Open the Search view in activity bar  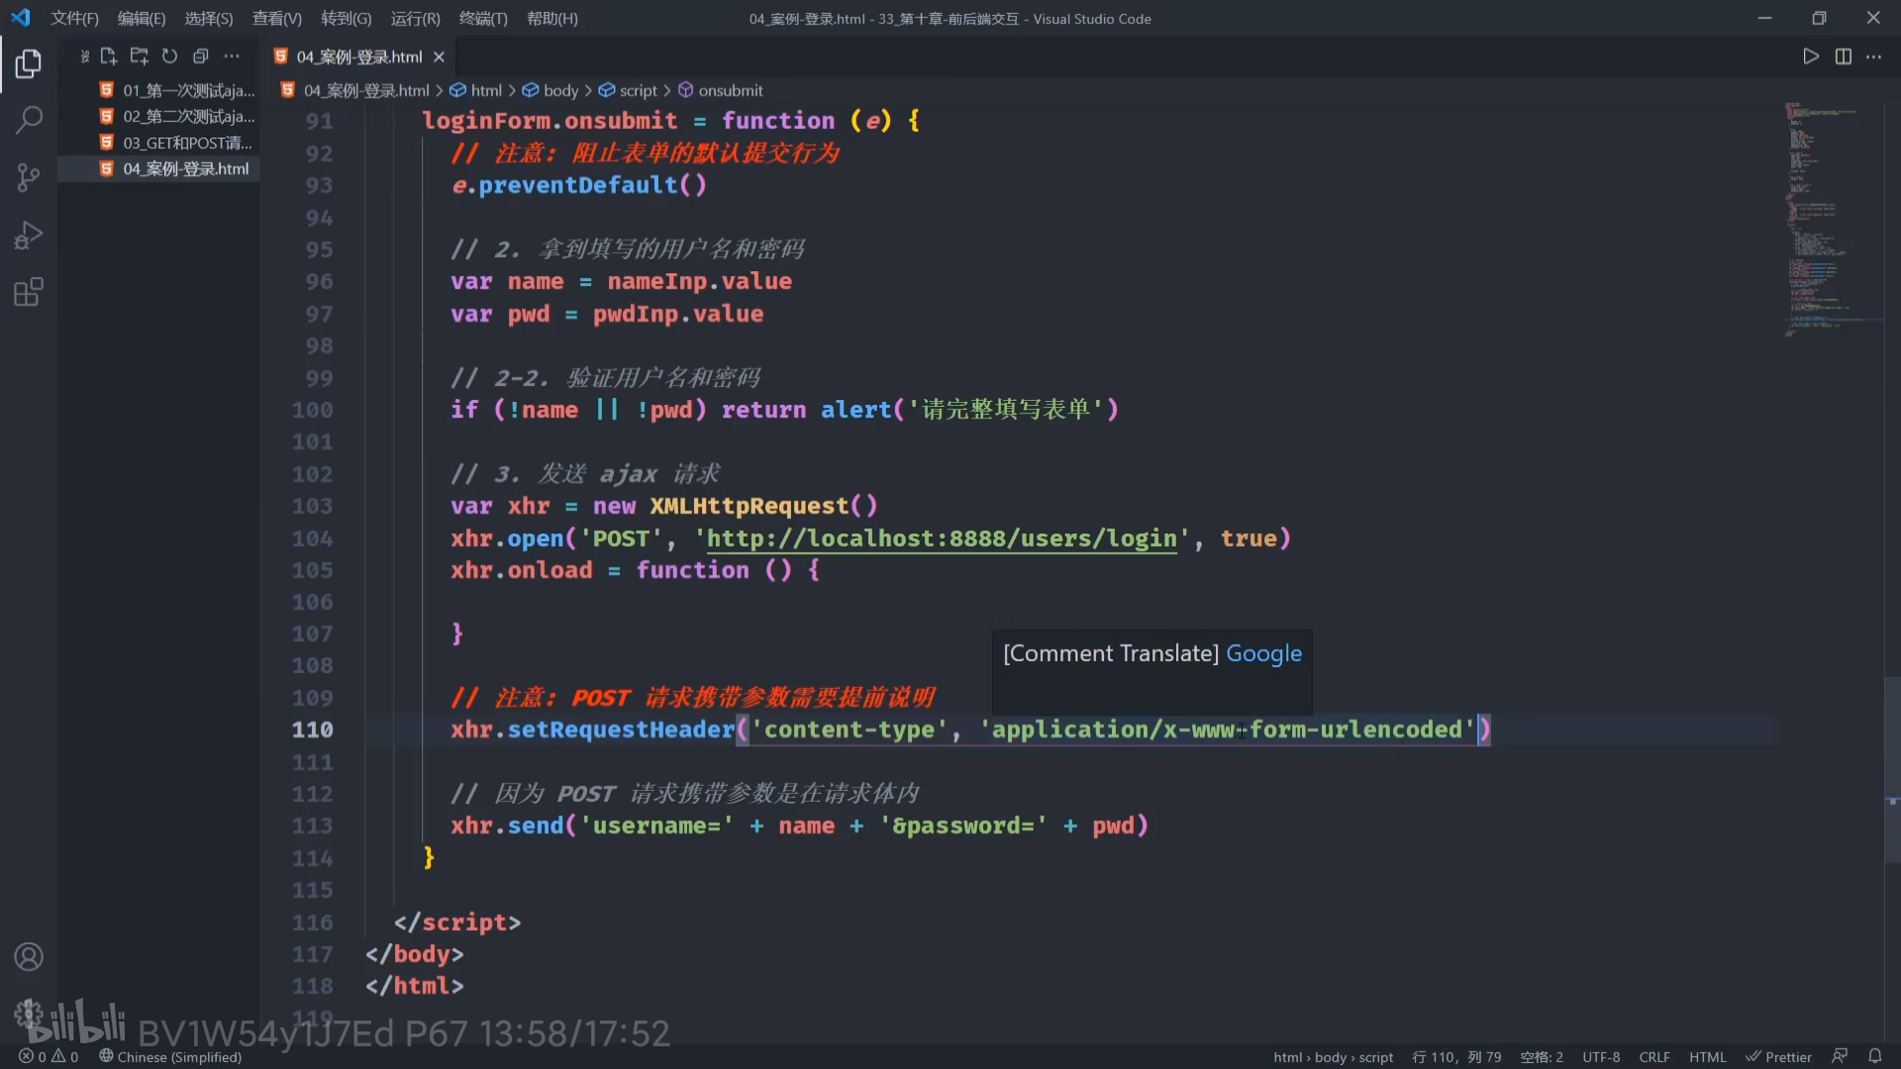click(29, 121)
